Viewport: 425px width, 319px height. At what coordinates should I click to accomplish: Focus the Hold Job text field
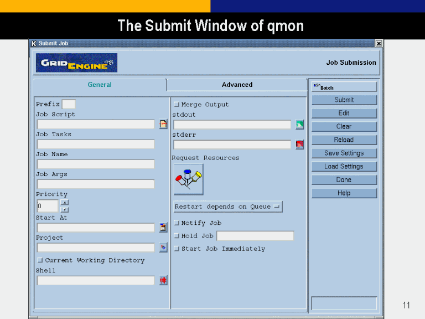pyautogui.click(x=255, y=236)
